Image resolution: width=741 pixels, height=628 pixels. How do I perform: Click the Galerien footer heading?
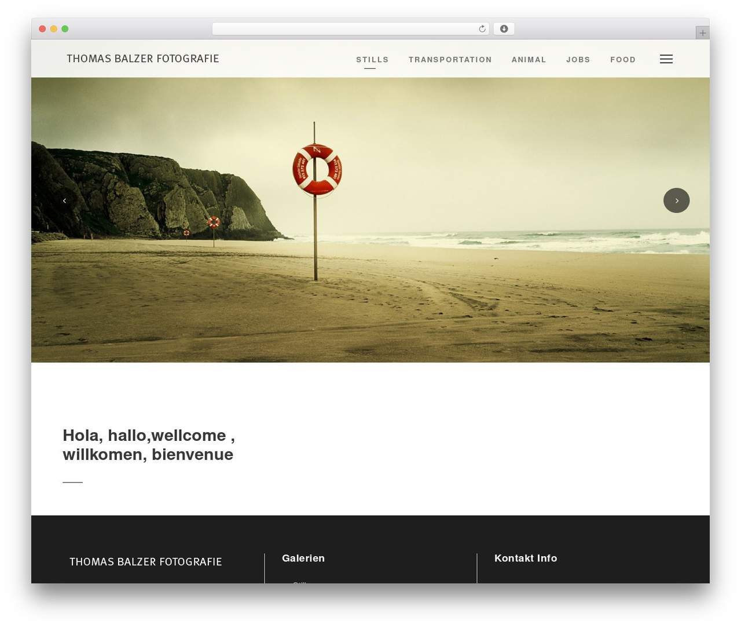pyautogui.click(x=303, y=558)
